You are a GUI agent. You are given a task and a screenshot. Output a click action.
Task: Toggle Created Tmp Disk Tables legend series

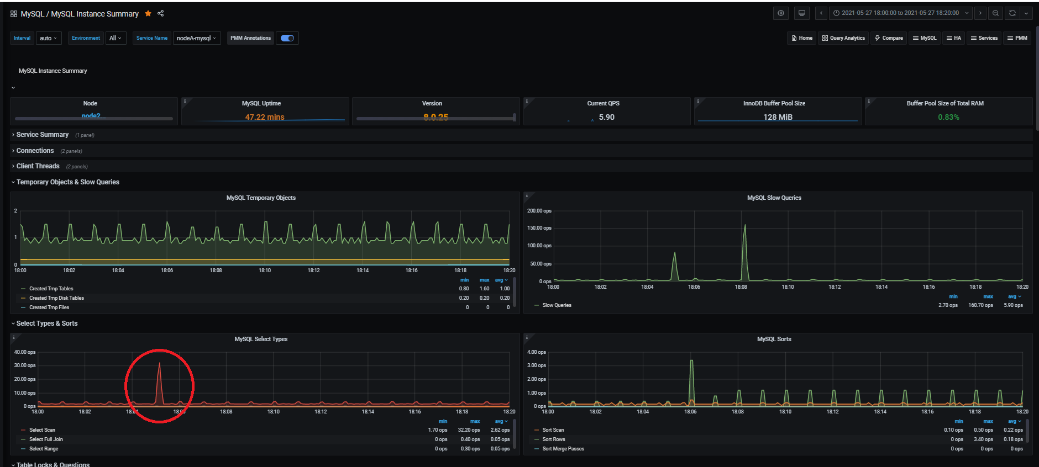pyautogui.click(x=56, y=298)
